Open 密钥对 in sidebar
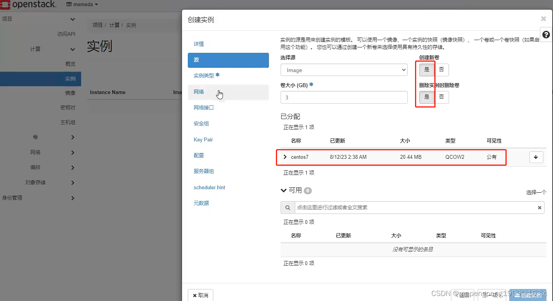 [68, 108]
